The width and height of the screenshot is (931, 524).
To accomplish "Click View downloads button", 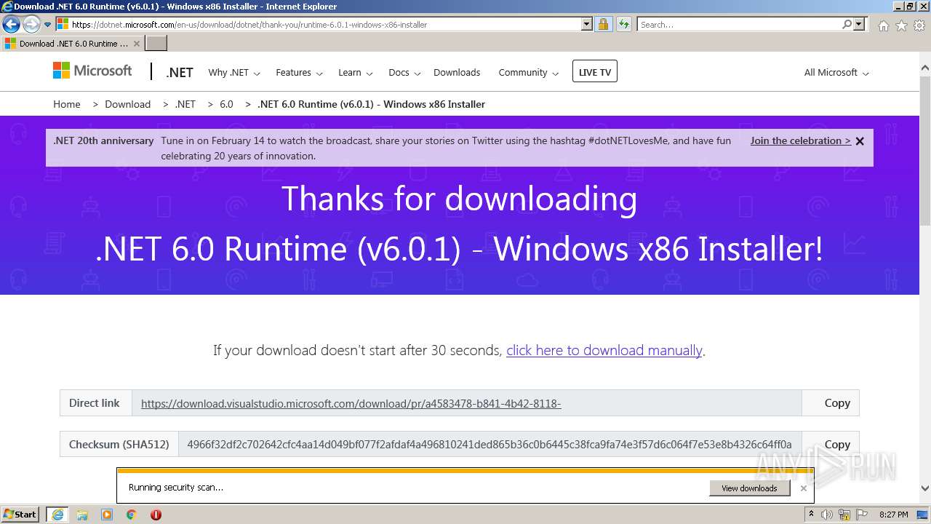I will [749, 488].
